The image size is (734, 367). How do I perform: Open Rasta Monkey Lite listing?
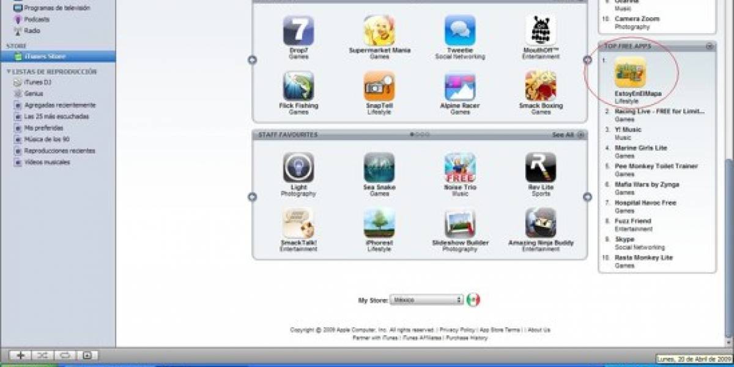click(x=643, y=258)
